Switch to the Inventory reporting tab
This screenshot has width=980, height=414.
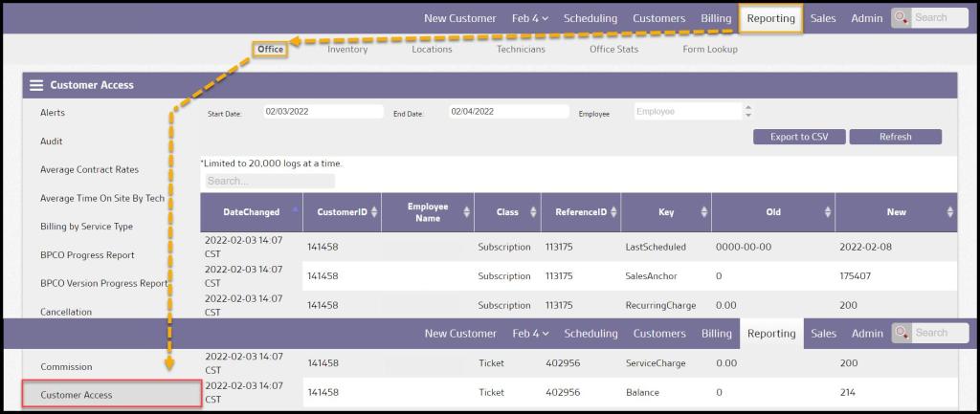pyautogui.click(x=347, y=50)
